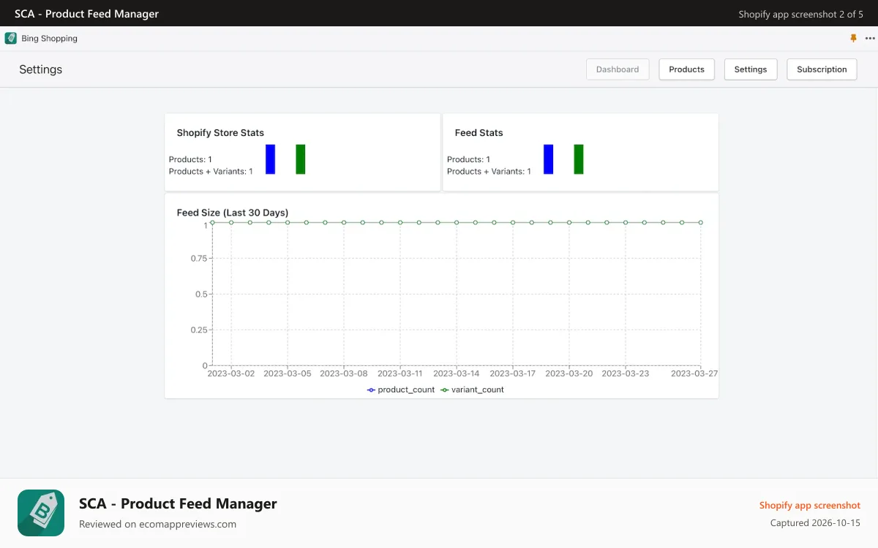This screenshot has width=878, height=548.
Task: Toggle variant_count legend entry
Action: (x=472, y=389)
